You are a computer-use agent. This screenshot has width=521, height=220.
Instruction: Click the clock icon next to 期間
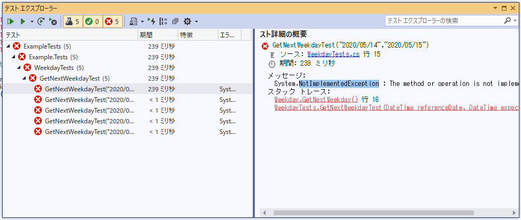tap(273, 64)
